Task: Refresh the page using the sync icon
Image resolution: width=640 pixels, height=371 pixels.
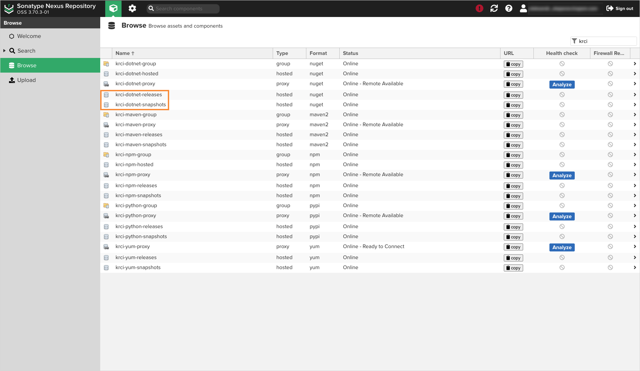Action: (494, 8)
